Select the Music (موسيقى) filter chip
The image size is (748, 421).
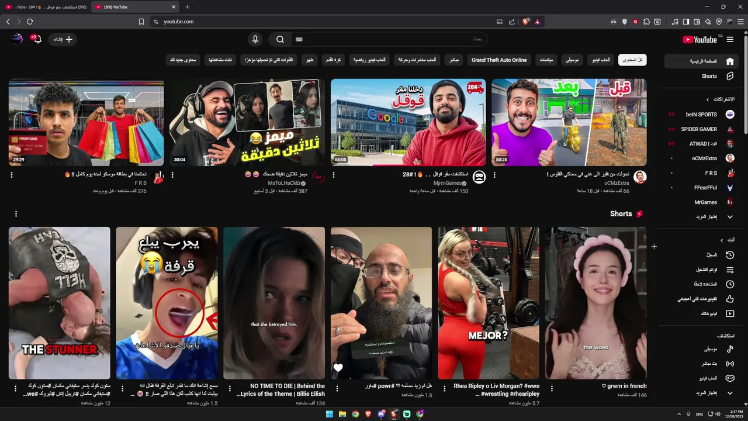572,60
